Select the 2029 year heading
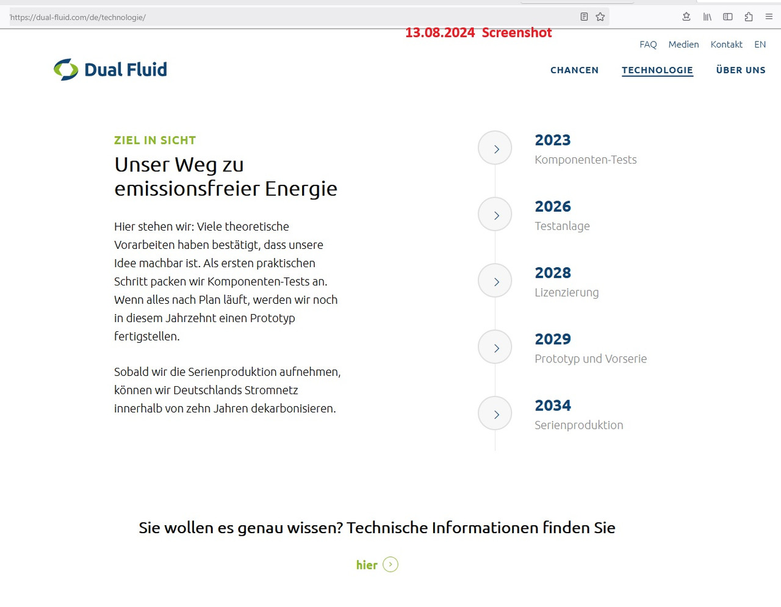Viewport: 781px width, 607px height. click(x=553, y=339)
